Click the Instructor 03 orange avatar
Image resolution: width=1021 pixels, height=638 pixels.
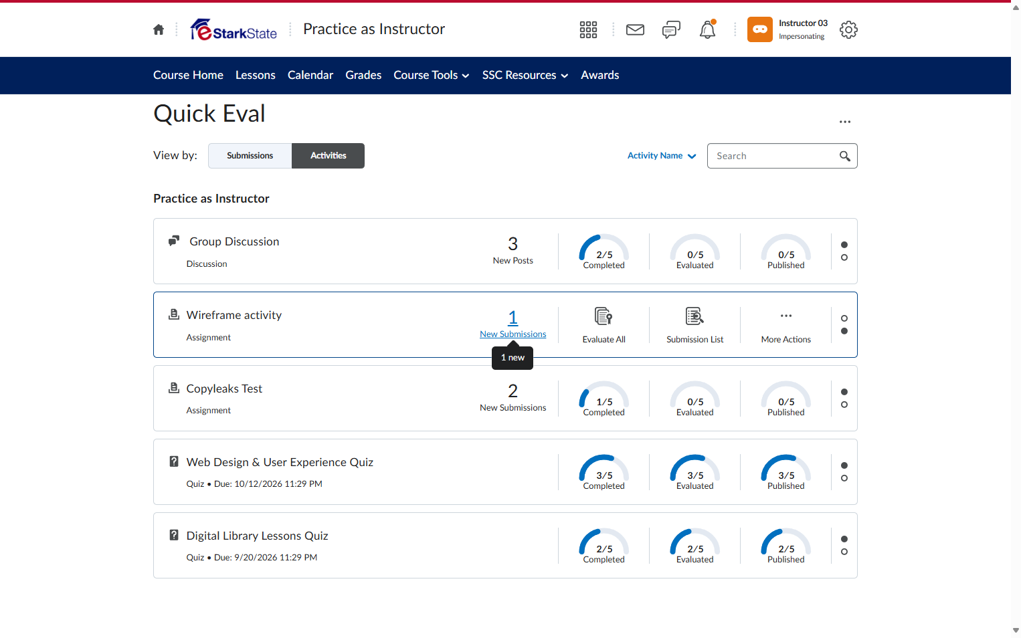pos(760,29)
